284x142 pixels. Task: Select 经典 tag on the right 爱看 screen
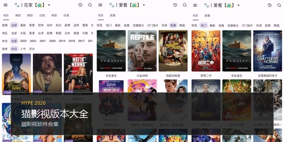221,26
